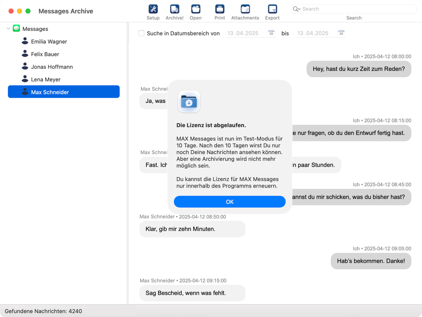Click the 'Hab's bekommen. Danke!' message bubble
422x317 pixels.
coord(371,261)
